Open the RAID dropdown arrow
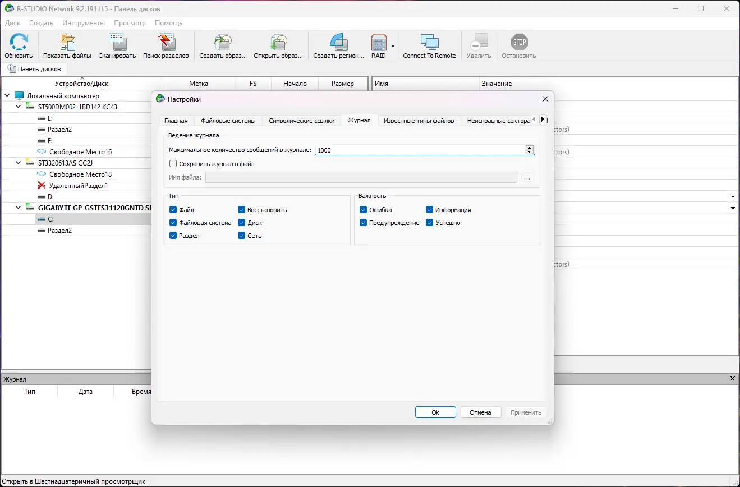 (393, 46)
